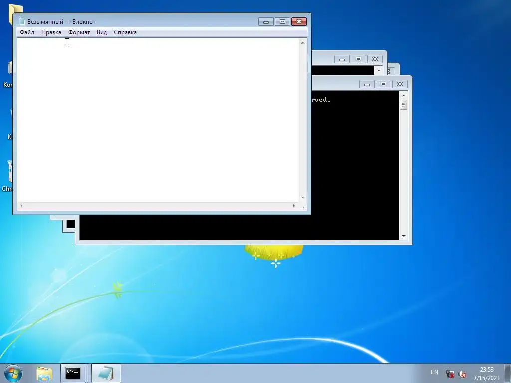Close the Блокнот window
The image size is (511, 383).
click(299, 22)
